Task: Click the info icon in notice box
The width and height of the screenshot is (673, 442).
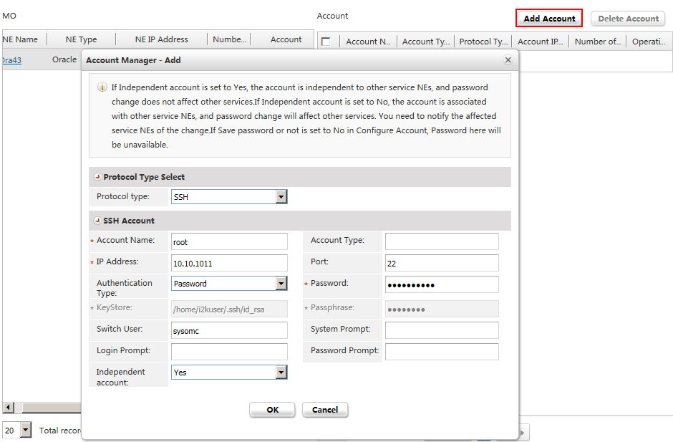Action: tap(102, 87)
